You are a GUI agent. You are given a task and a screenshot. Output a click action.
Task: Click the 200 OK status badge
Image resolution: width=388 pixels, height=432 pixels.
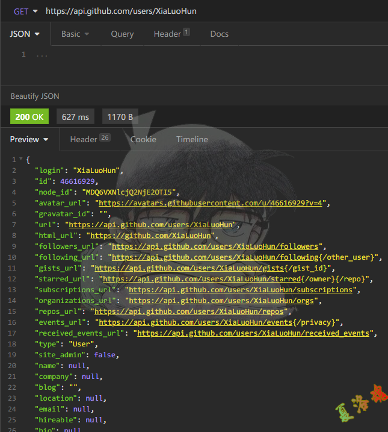[x=29, y=117]
